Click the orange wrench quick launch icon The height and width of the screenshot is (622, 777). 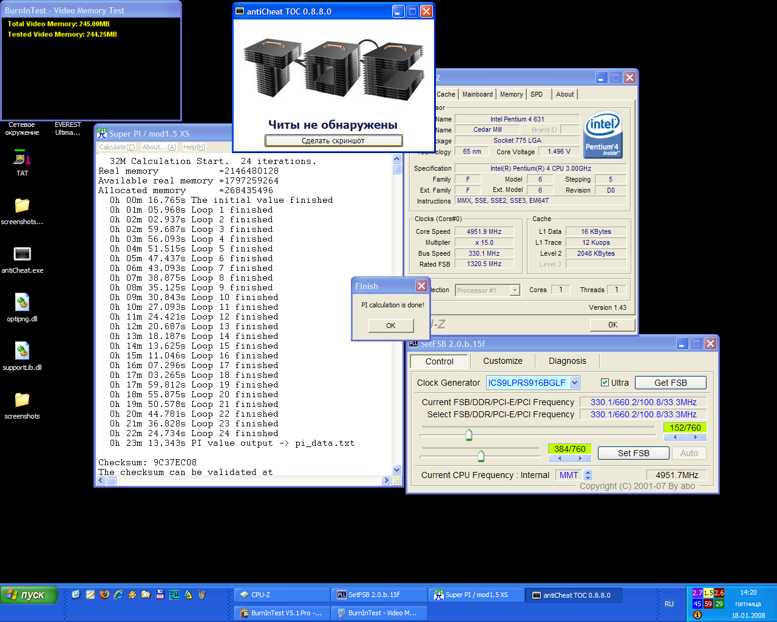pyautogui.click(x=132, y=595)
